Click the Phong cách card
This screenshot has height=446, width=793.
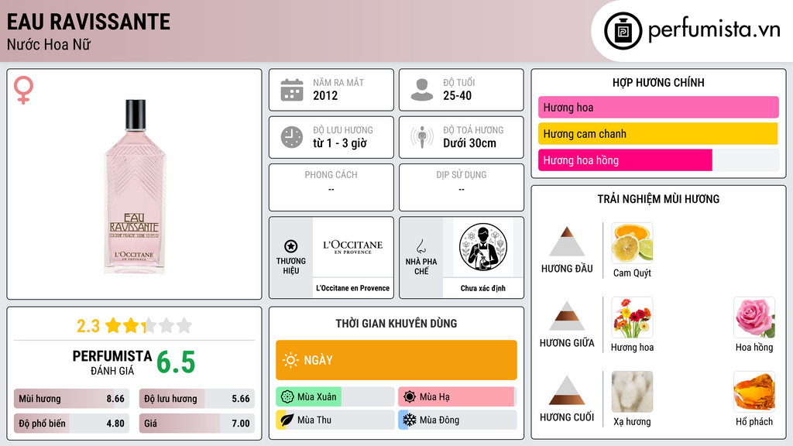331,187
